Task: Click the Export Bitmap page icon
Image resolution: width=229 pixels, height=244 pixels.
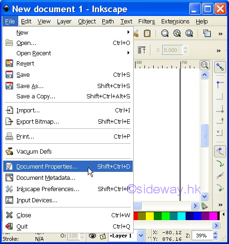Action: 9,122
